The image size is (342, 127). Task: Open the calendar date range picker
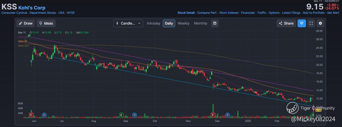tap(215, 23)
